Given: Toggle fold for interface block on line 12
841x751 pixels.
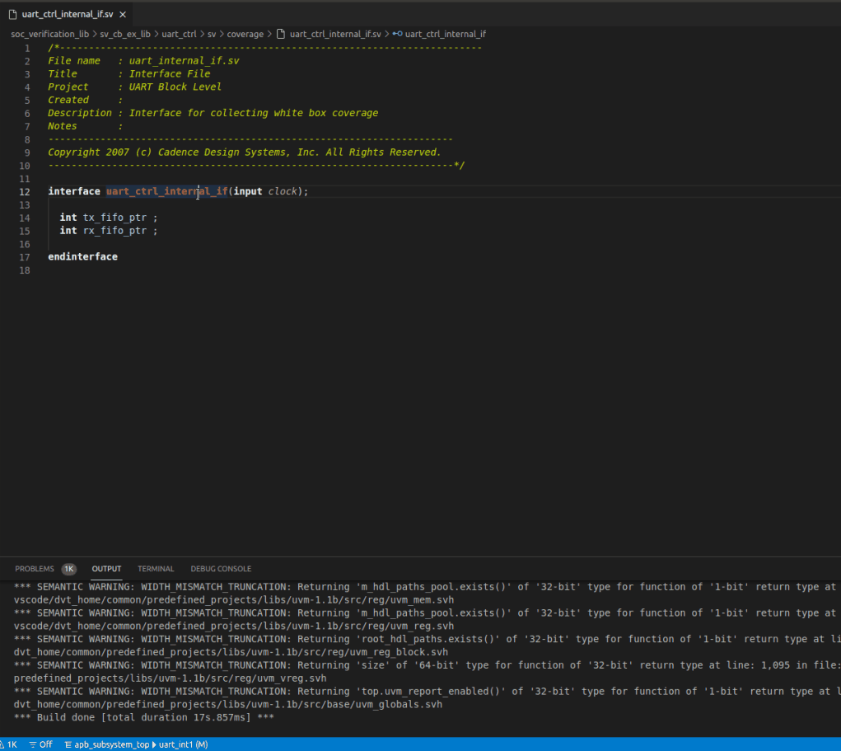Looking at the screenshot, I should 40,190.
